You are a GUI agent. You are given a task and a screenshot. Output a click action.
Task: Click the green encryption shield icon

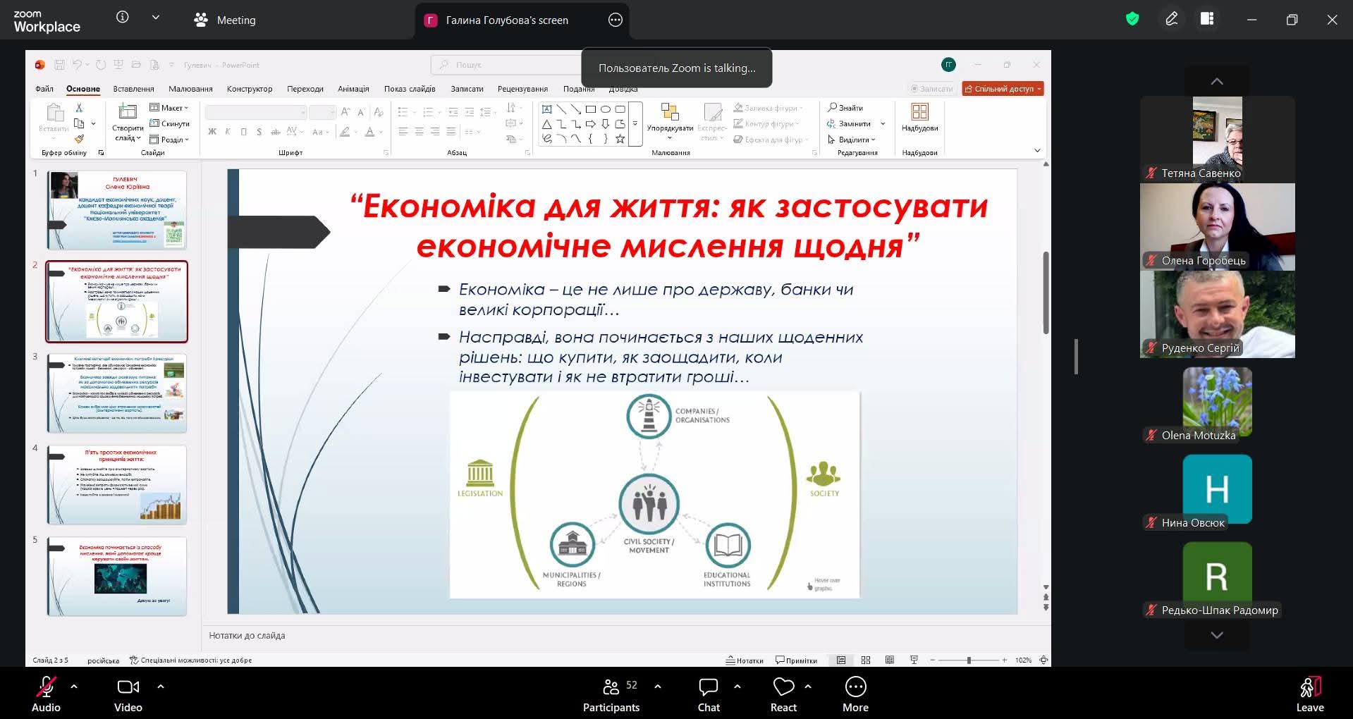[x=1132, y=20]
